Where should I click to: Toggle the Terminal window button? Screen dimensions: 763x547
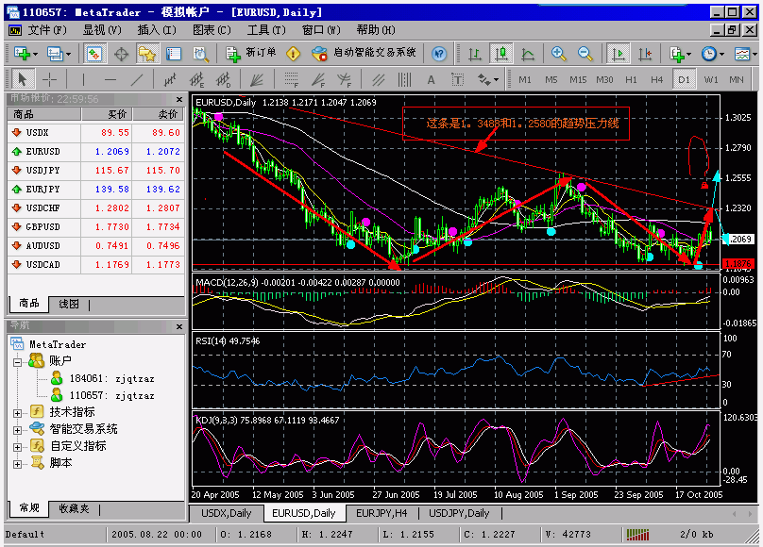(174, 54)
